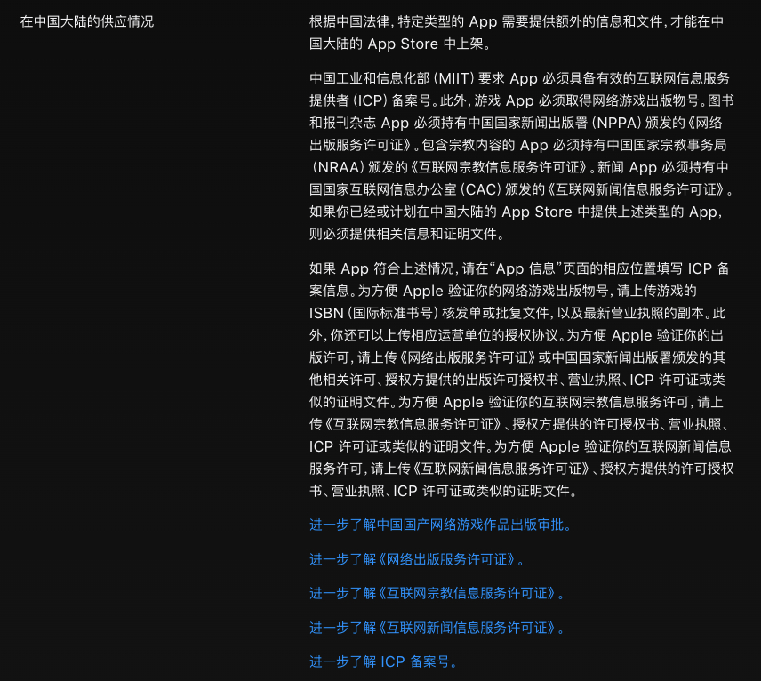
Task: Click paragraph starting 中国工业和信息化部 (MIIT)
Action: [522, 156]
